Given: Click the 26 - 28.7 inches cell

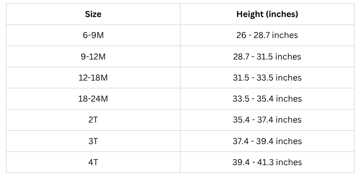Looking at the screenshot, I should [267, 35].
